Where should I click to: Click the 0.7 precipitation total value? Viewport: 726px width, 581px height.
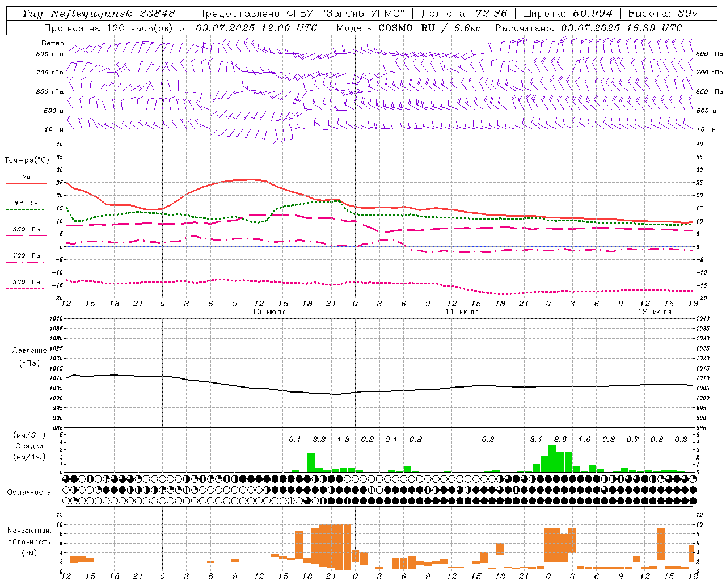click(x=633, y=440)
